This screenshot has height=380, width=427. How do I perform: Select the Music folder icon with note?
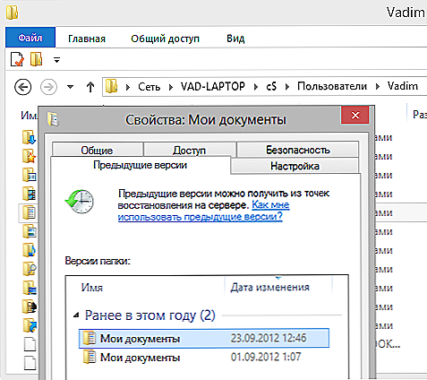coord(30,250)
